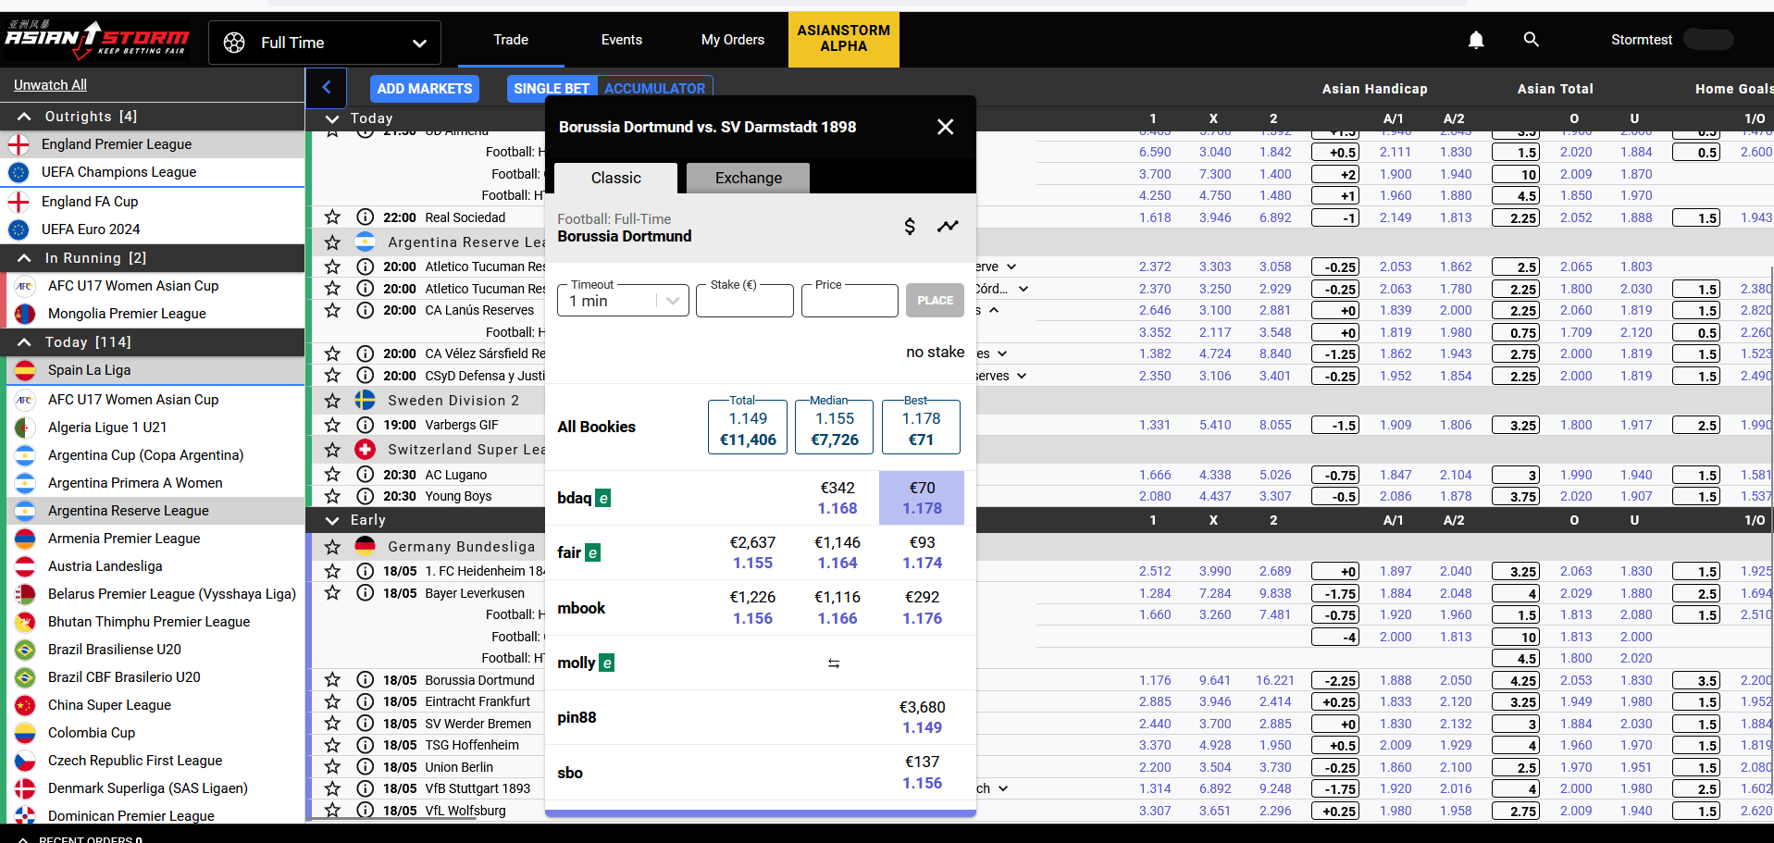Viewport: 1774px width, 843px height.
Task: Select bdaq best price 1.178 cell
Action: click(922, 498)
